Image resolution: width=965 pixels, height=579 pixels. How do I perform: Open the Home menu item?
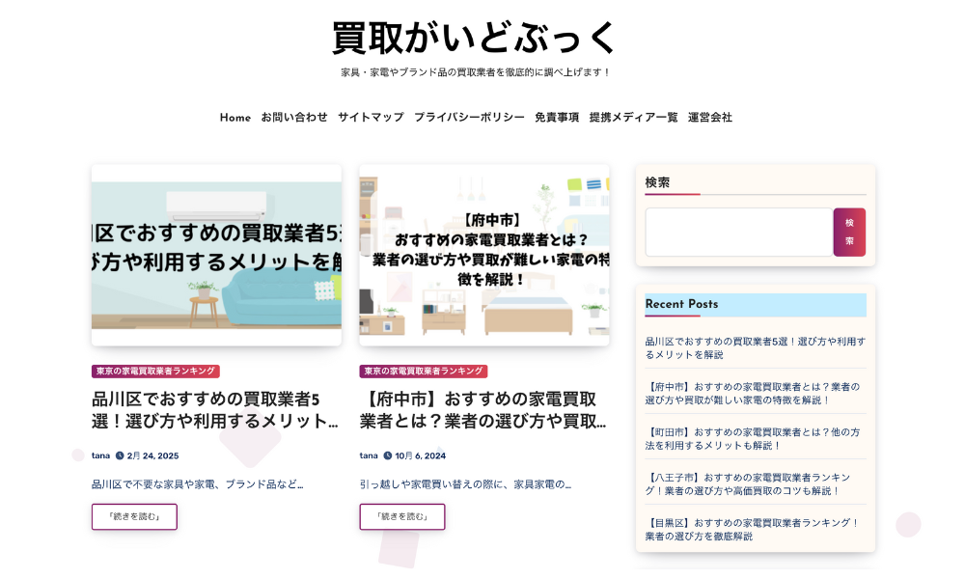[234, 118]
